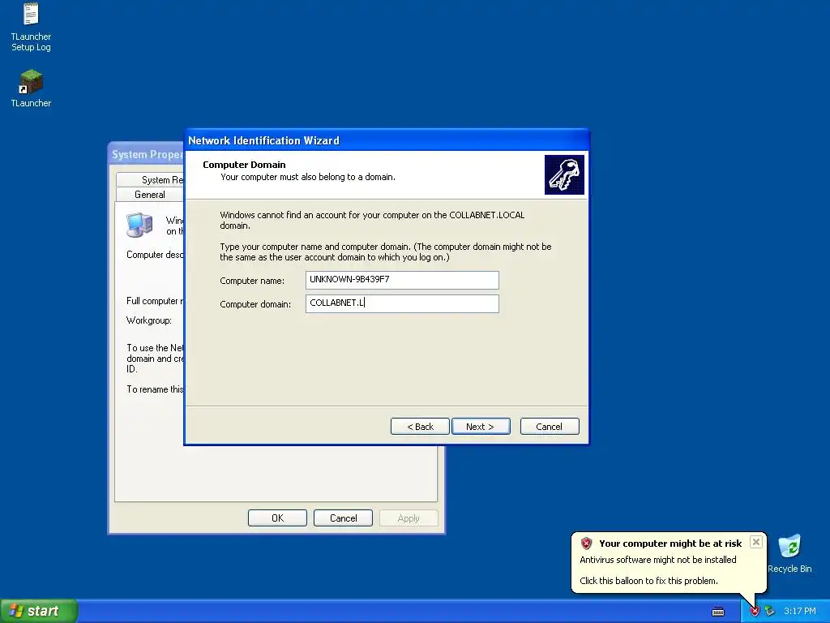Click the System Properties window title bar
The width and height of the screenshot is (830, 623).
tap(147, 154)
